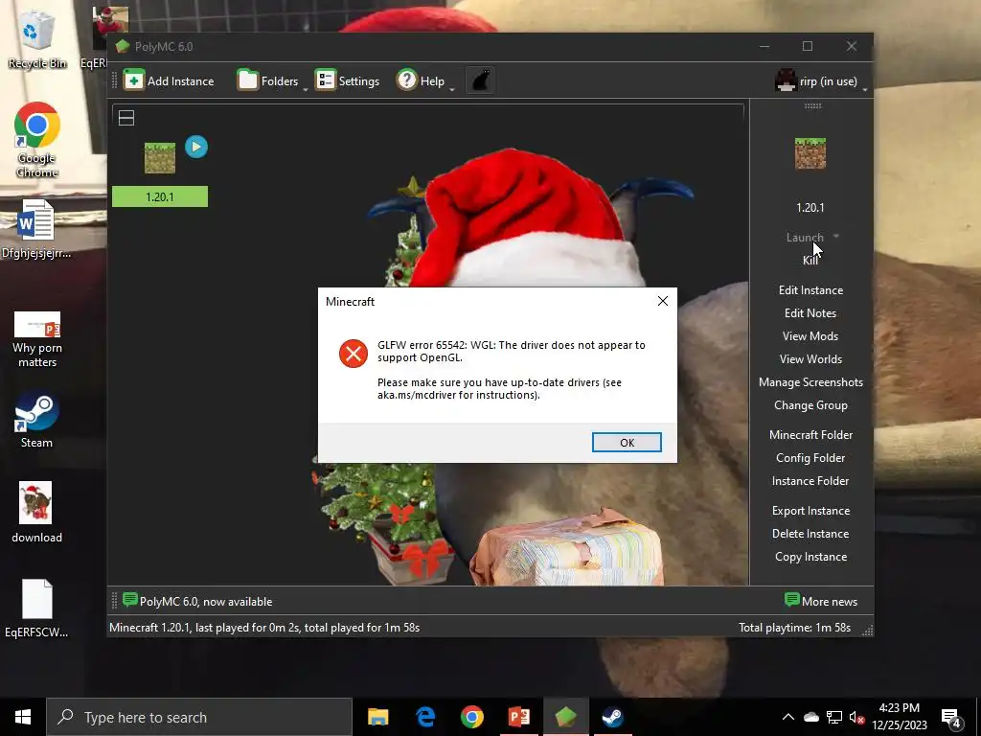
Task: Open the Dfghjejsjejrr Word document icon
Action: (35, 228)
